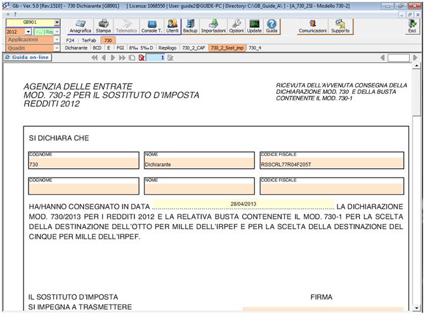Click the Guida on-line button

click(27, 57)
